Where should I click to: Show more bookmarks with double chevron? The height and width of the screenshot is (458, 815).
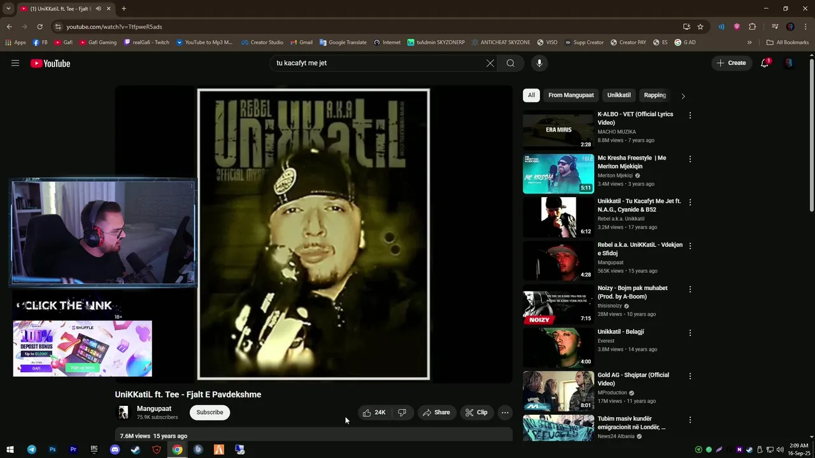tap(749, 43)
